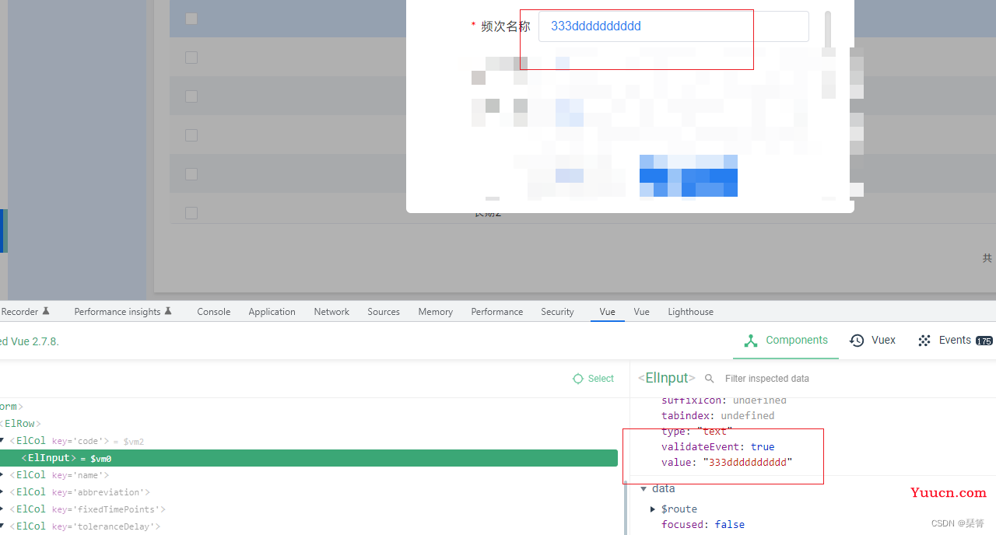Open the Application tab
Viewport: 996px width, 535px height.
click(x=272, y=312)
